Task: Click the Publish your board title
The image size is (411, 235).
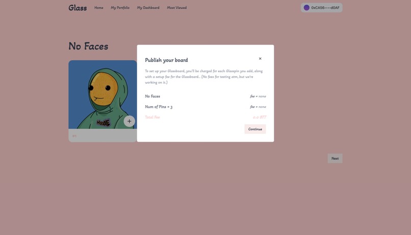Action: (x=166, y=60)
